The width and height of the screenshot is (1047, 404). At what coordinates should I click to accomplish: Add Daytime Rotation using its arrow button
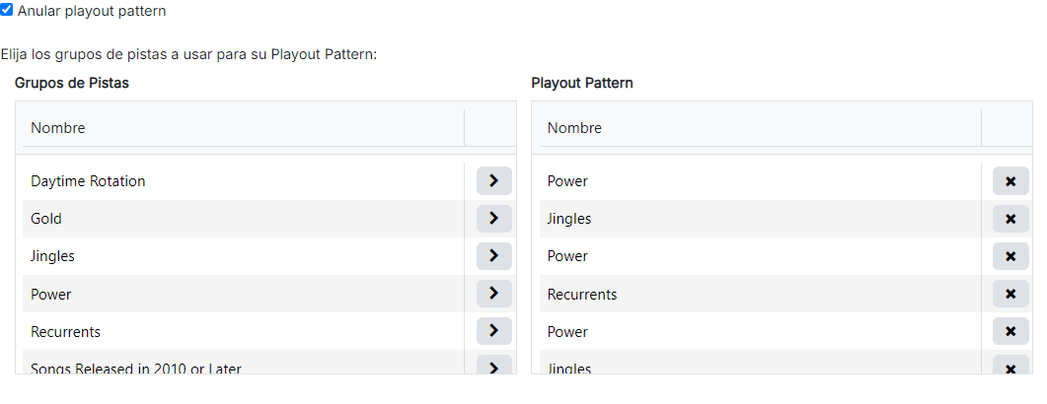coord(494,180)
